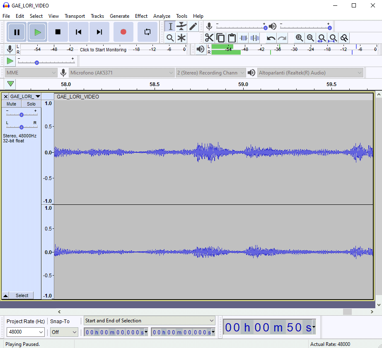
Task: Select the Multi-Tool asterisk icon
Action: point(181,38)
